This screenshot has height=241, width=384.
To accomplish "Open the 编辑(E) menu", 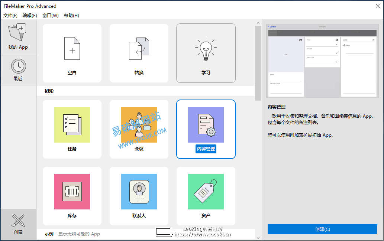I will pyautogui.click(x=30, y=16).
